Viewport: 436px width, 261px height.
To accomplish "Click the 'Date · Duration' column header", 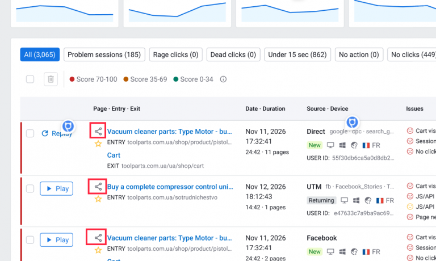I will (265, 109).
